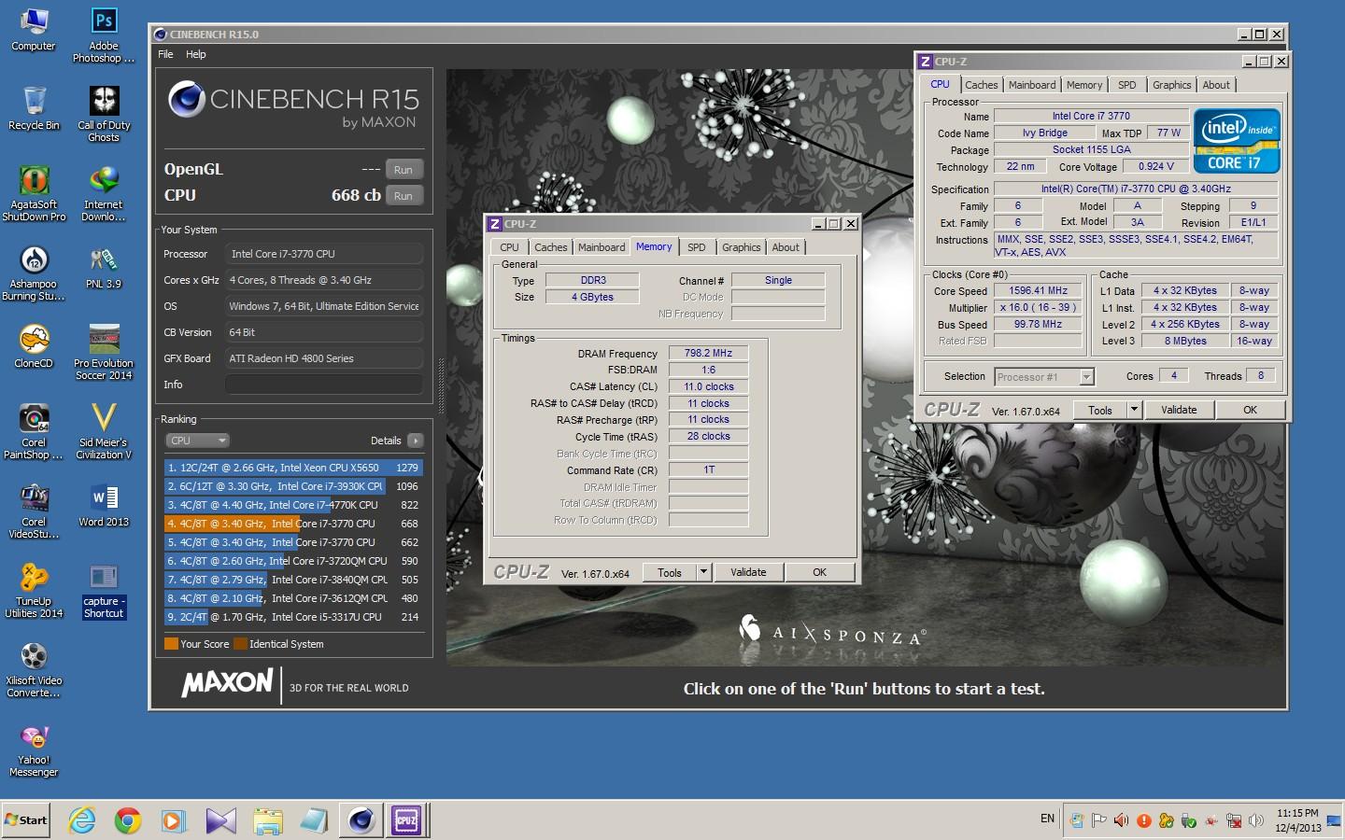Switch to Cinebench taskbar button
The width and height of the screenshot is (1345, 840).
point(361,820)
